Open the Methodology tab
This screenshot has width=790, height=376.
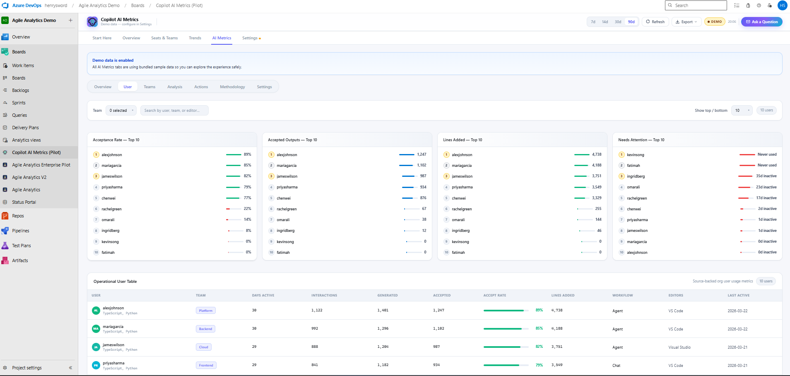click(232, 87)
